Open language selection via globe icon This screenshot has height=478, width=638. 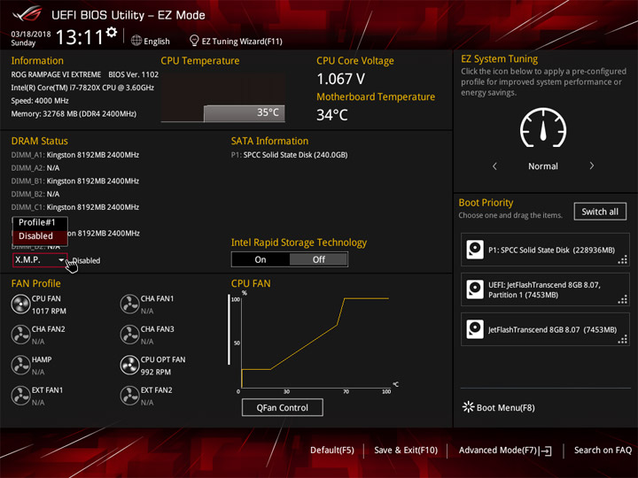tap(136, 41)
